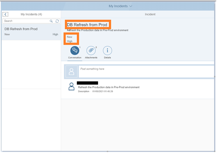Open the My Incidents title dropdown
Viewport: 217px width, 153px height.
[120, 6]
